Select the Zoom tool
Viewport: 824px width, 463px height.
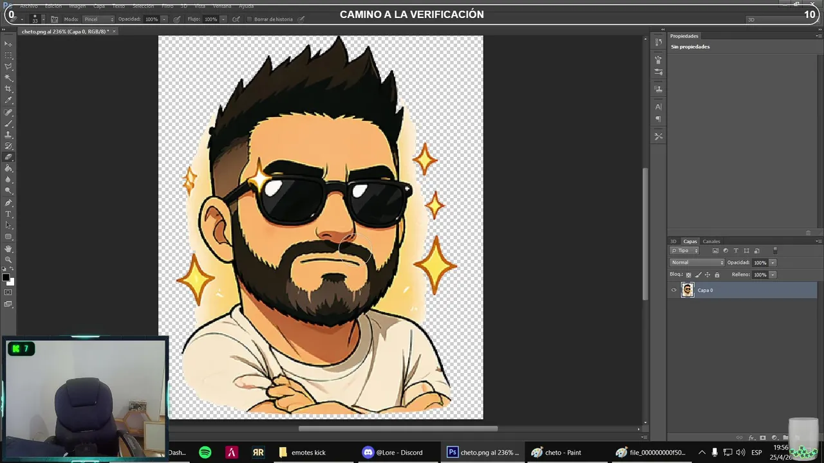(x=8, y=259)
